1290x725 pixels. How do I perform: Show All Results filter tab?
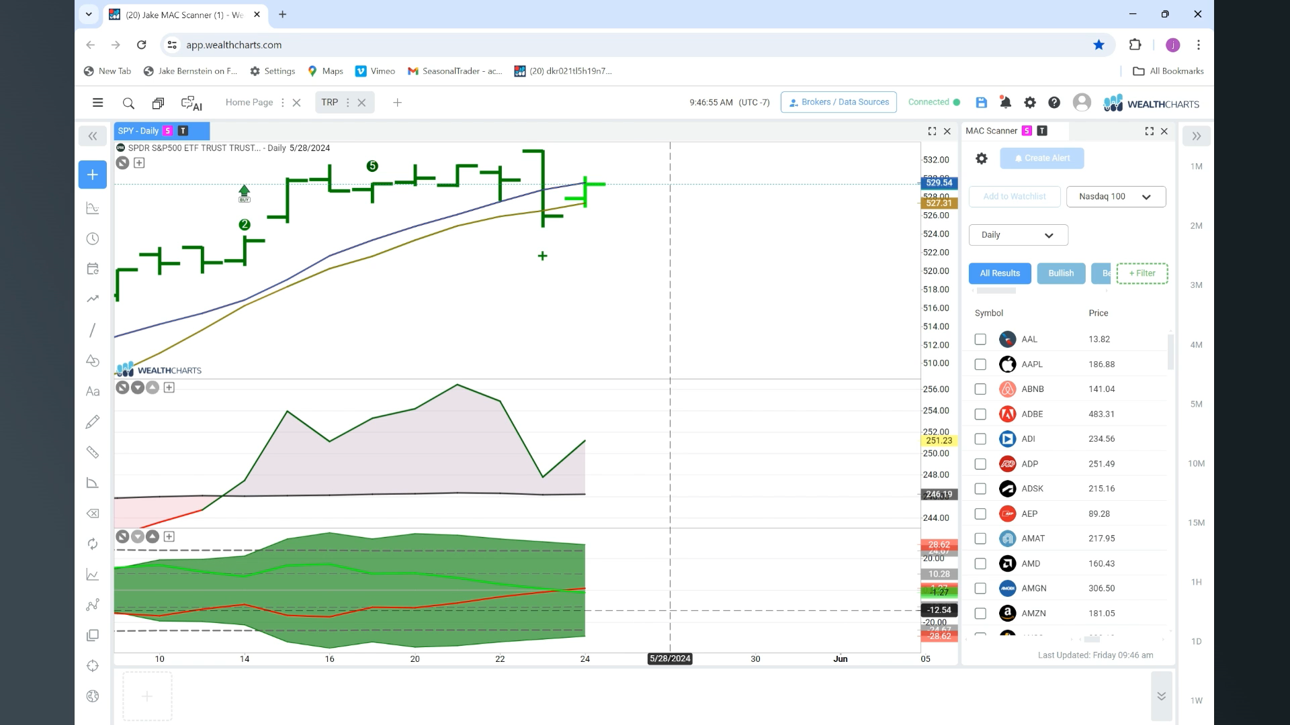click(x=1000, y=273)
